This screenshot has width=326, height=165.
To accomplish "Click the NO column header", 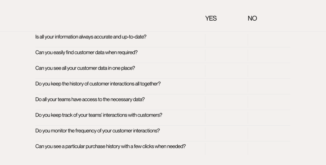I will point(252,18).
